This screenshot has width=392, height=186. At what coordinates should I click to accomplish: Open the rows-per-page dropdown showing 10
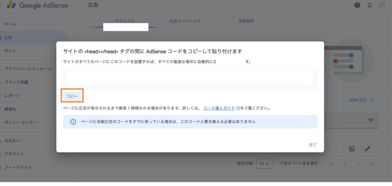(265, 163)
